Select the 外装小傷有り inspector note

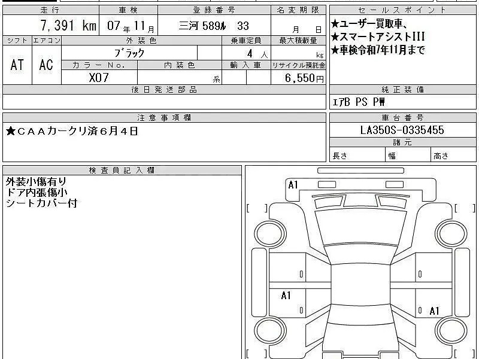[x=37, y=181]
